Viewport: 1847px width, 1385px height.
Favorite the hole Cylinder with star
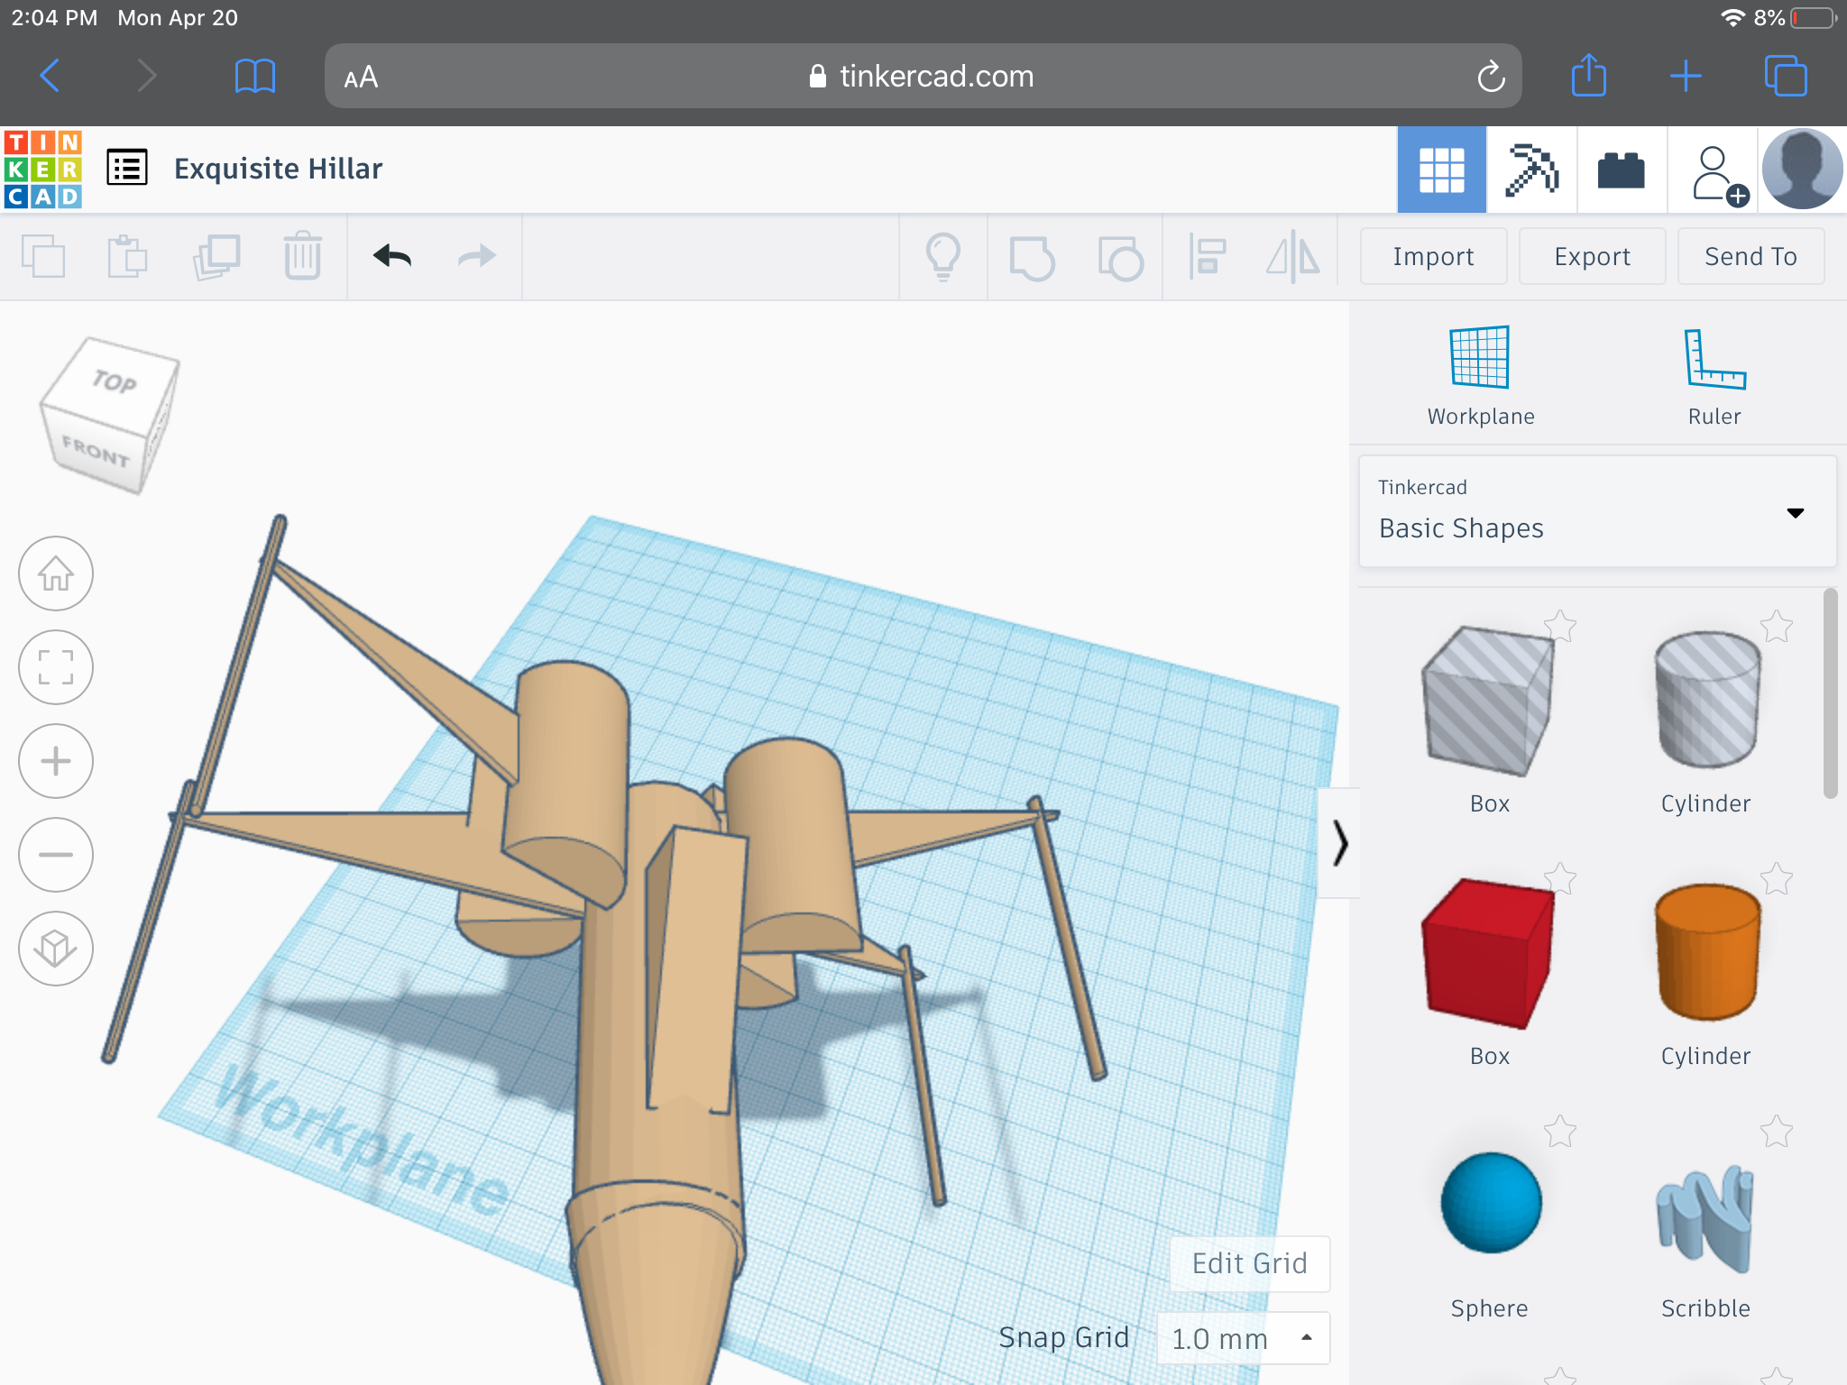coord(1776,626)
